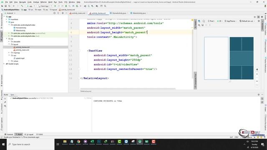Open the TODO tool window
This screenshot has width=267, height=150.
[x=40, y=134]
